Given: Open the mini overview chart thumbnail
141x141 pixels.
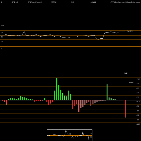Looking at the screenshot, I should tap(70, 135).
